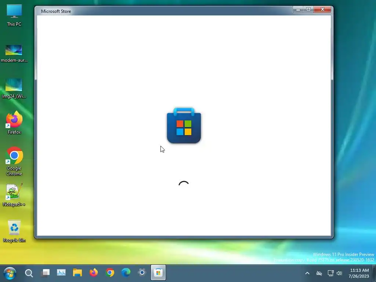Open Task View on taskbar
The image size is (376, 282).
pyautogui.click(x=45, y=273)
